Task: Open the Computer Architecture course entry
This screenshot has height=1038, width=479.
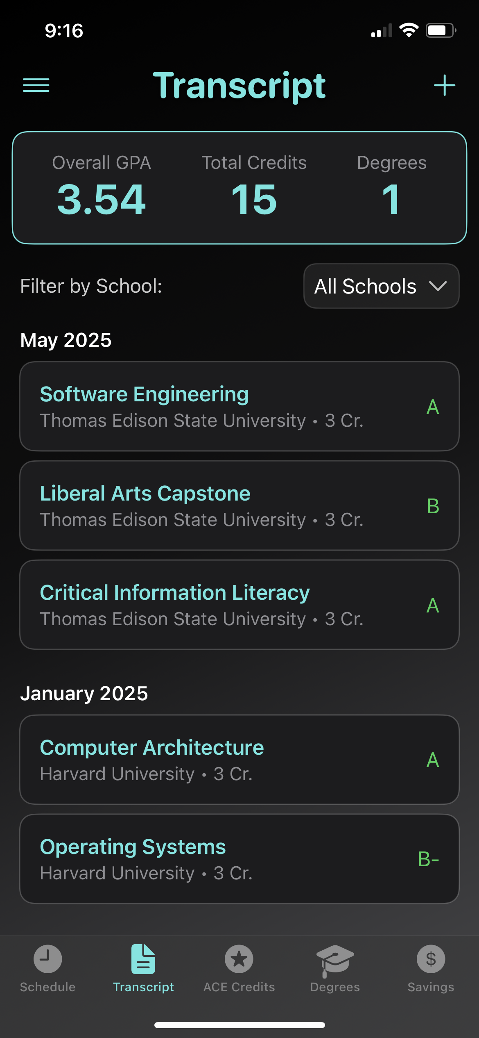Action: (239, 760)
